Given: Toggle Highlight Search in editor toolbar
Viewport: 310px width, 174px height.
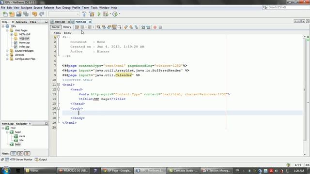Looking at the screenshot, I should [x=114, y=27].
